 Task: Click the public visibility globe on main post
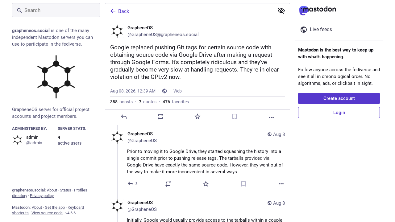click(164, 91)
